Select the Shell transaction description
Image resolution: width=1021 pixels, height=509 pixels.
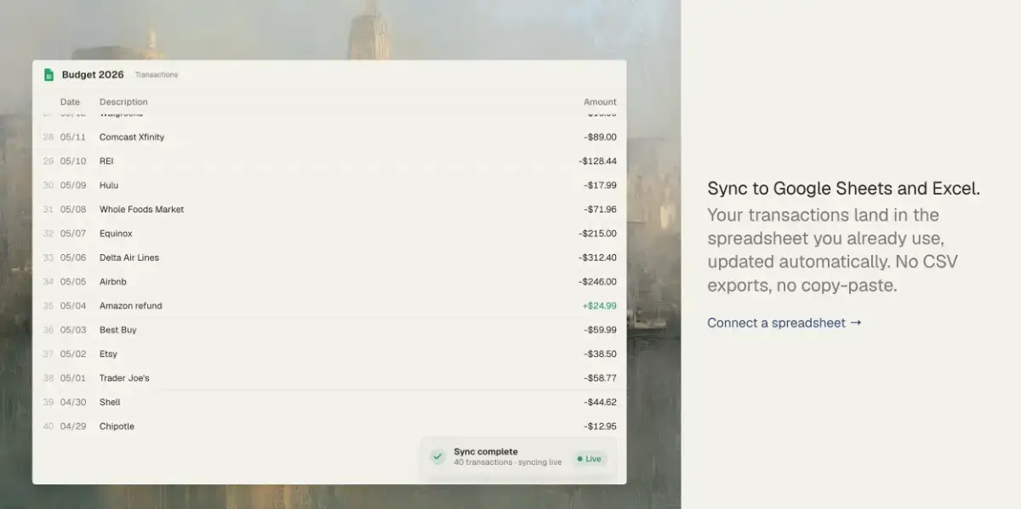click(x=110, y=403)
